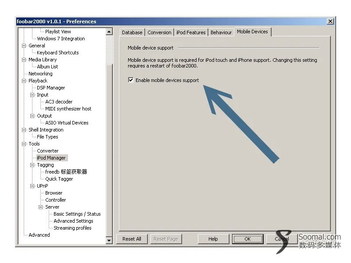Collapse the Playback tree node
The width and height of the screenshot is (351, 263).
pos(24,81)
